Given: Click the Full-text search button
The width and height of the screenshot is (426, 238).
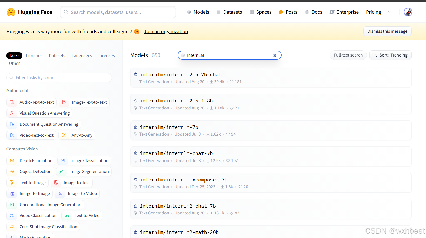Looking at the screenshot, I should pos(348,55).
